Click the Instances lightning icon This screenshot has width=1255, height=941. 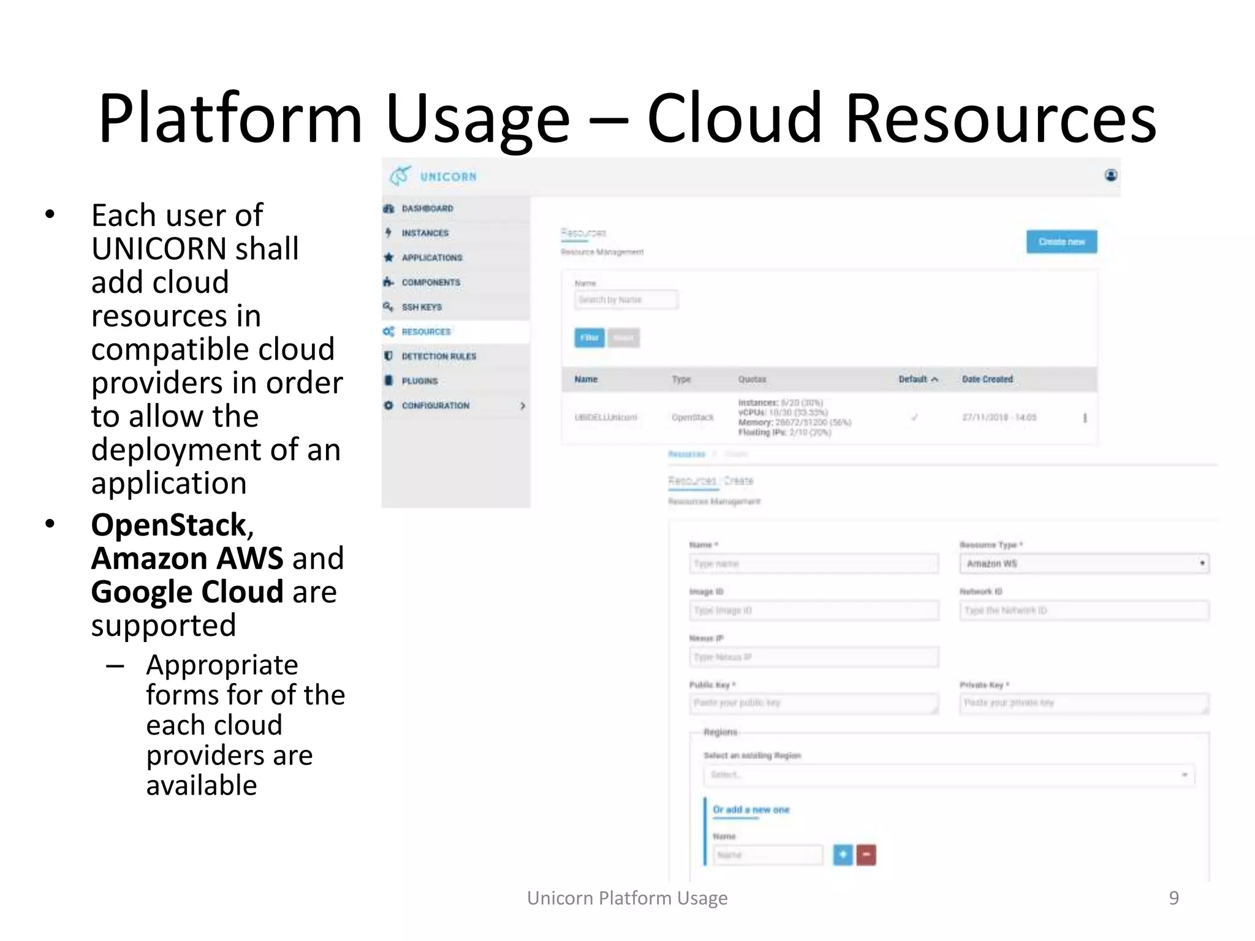(x=389, y=233)
